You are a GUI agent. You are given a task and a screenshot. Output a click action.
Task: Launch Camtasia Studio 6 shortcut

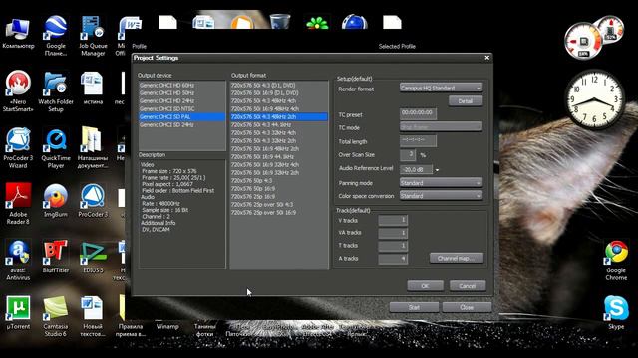coord(56,316)
